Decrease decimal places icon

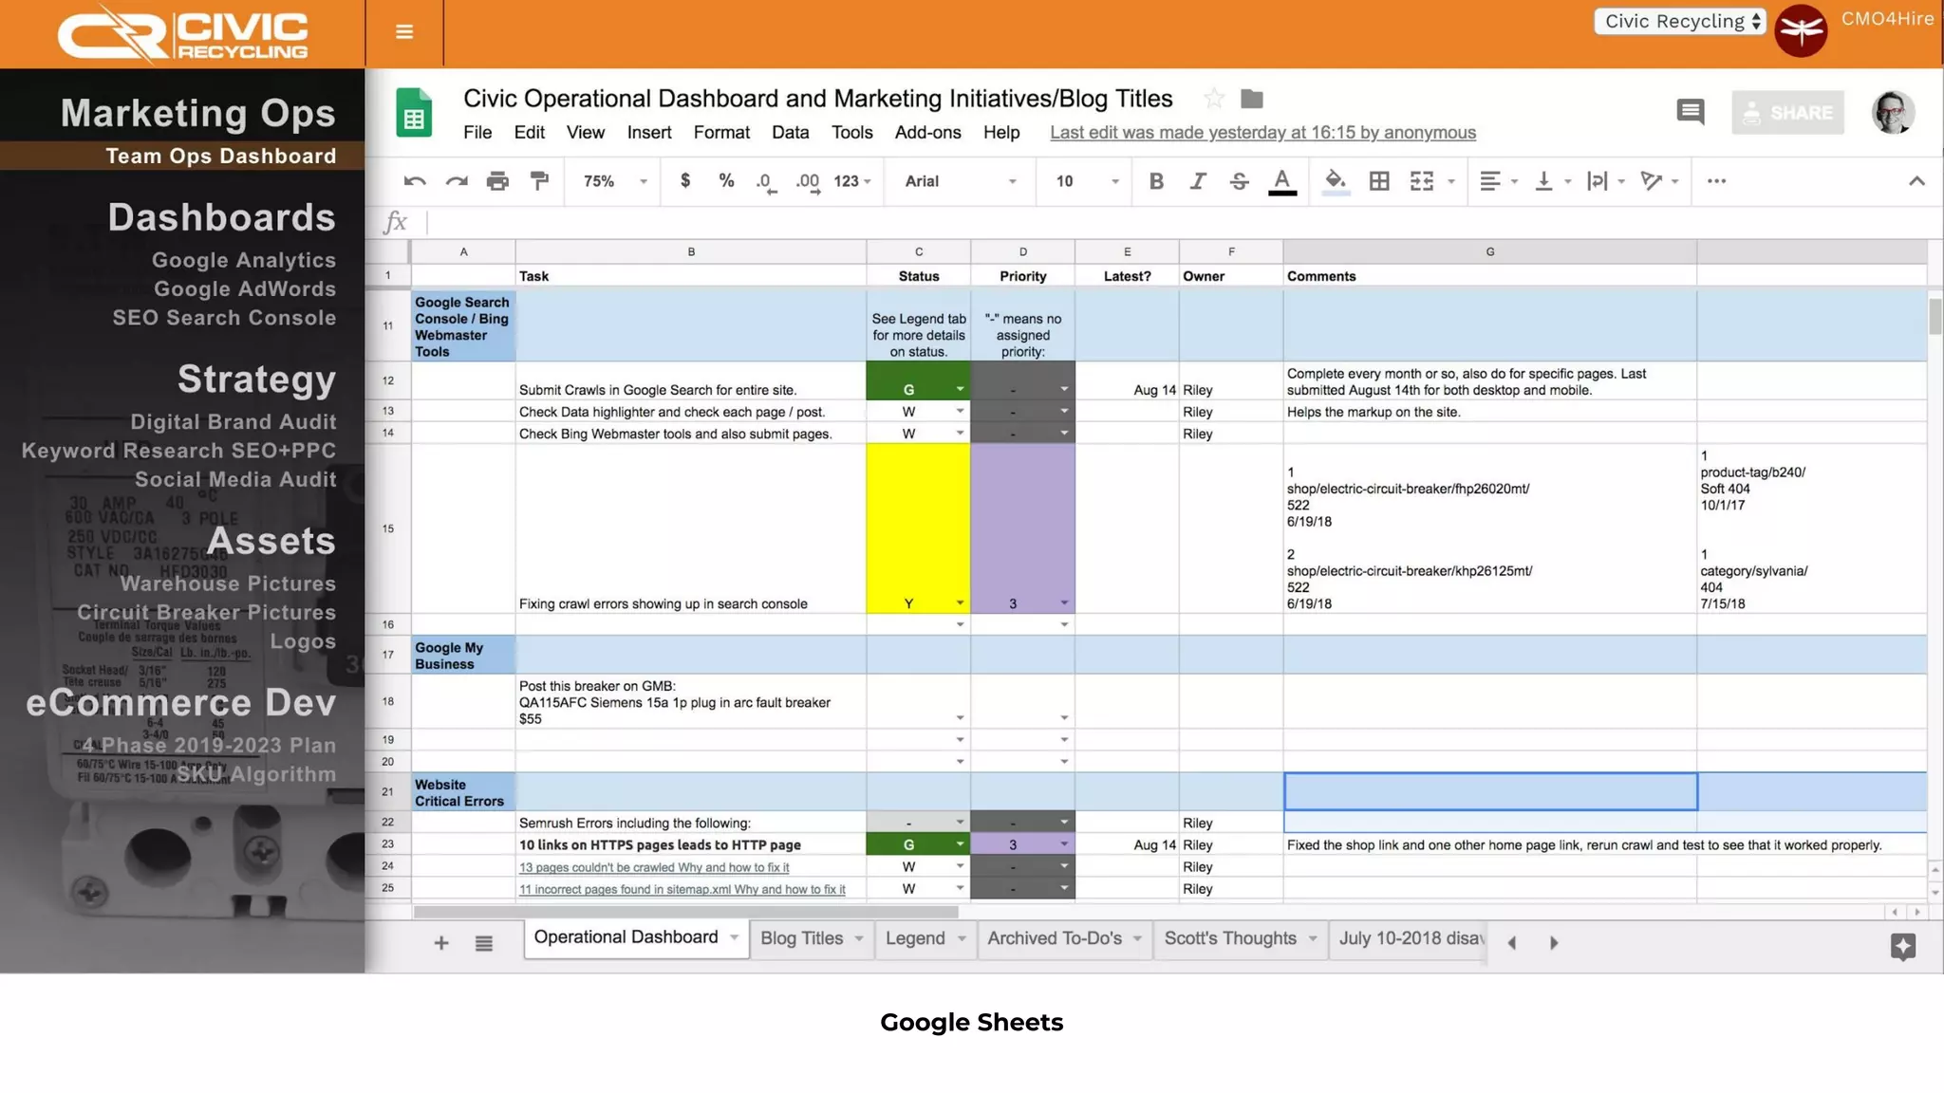(766, 182)
